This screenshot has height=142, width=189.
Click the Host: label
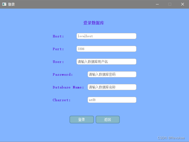[x=58, y=36]
